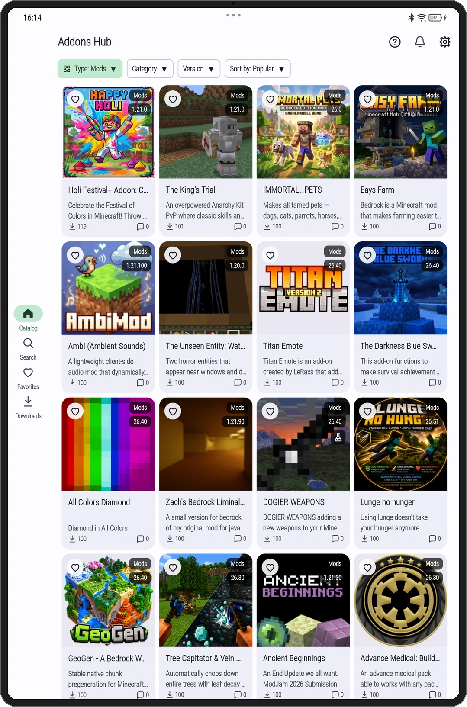Open Titan Emote thumbnail image

[x=303, y=288]
